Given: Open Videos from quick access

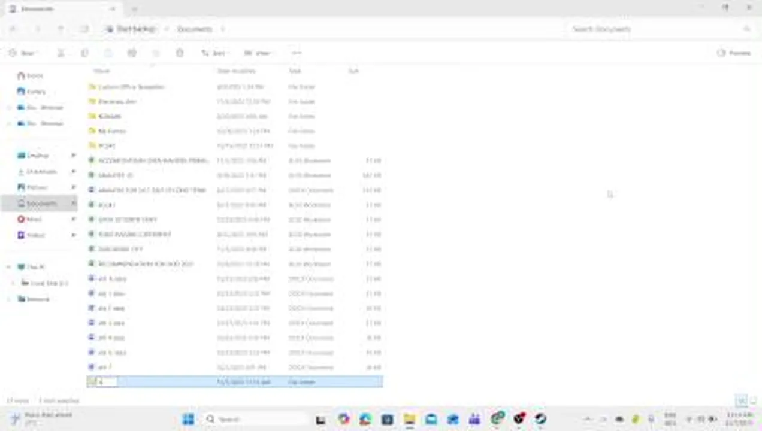Looking at the screenshot, I should pyautogui.click(x=31, y=235).
